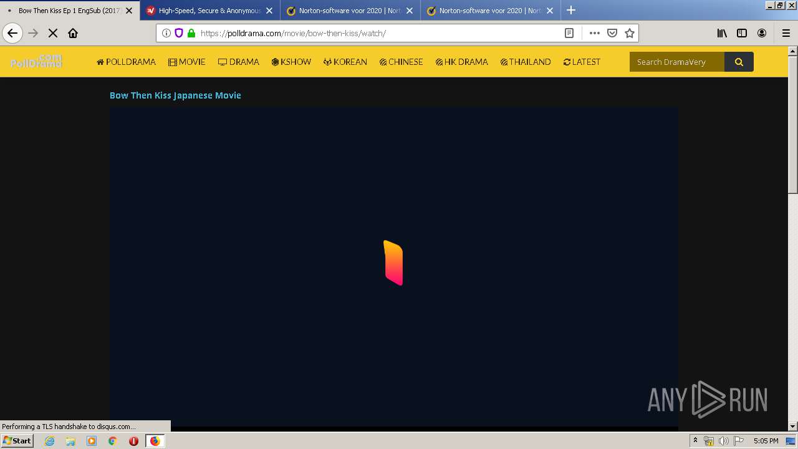Open Action Center flag icon
Image resolution: width=798 pixels, height=449 pixels.
pos(739,441)
